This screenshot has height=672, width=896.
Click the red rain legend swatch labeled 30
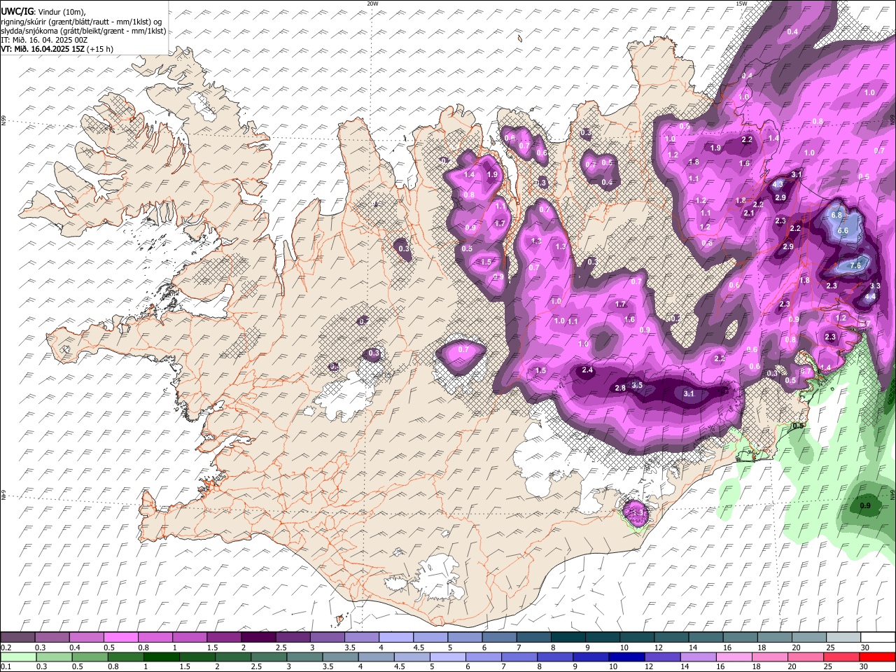pos(878,657)
